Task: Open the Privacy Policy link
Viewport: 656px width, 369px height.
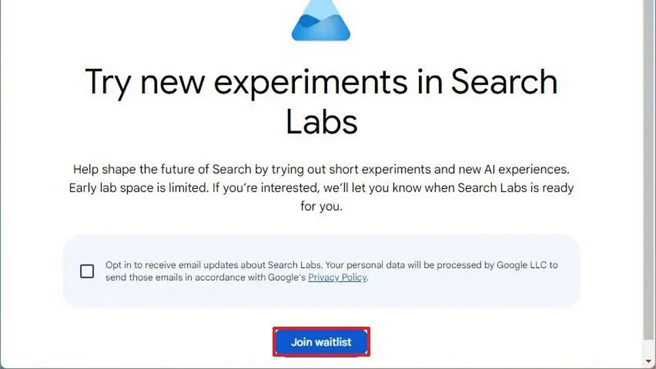Action: click(x=338, y=278)
